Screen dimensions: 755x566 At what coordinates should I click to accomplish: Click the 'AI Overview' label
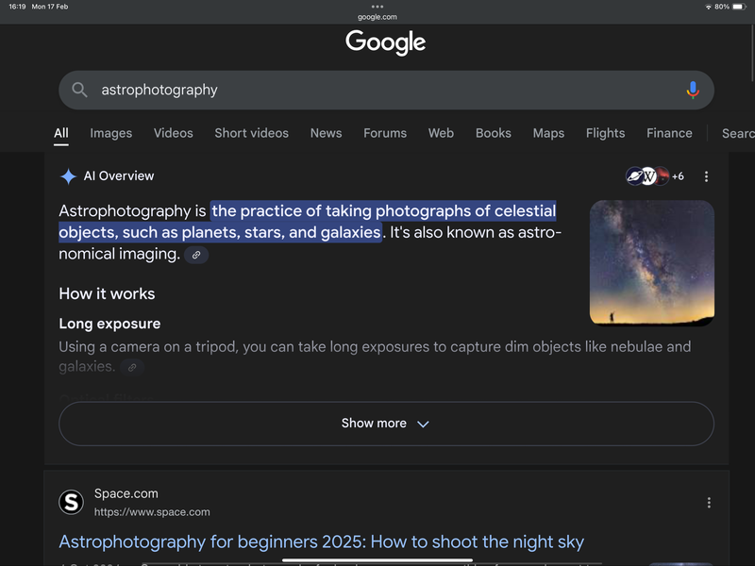click(x=119, y=176)
